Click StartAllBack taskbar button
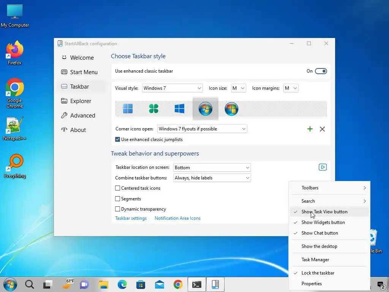Viewport: 389px width, 292px height. point(215,284)
